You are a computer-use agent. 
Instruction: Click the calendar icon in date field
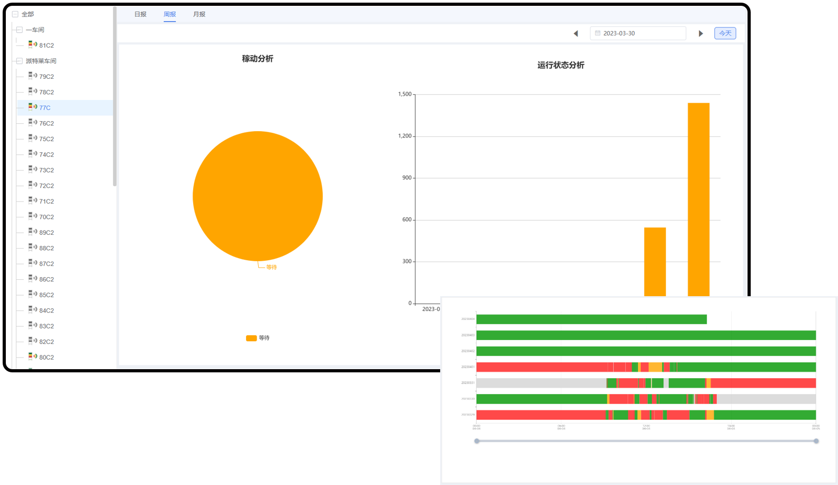(598, 33)
